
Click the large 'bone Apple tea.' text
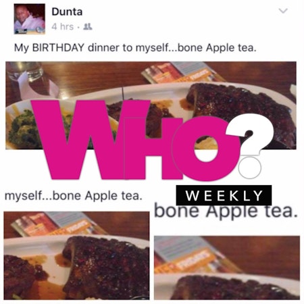click(225, 211)
